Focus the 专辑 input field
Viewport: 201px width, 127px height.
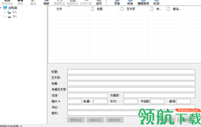[x=131, y=84]
